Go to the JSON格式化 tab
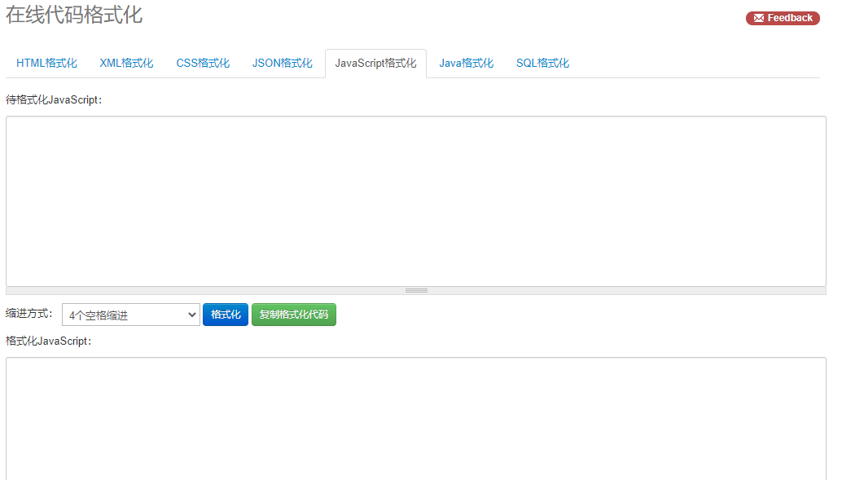The width and height of the screenshot is (842, 480). point(283,64)
